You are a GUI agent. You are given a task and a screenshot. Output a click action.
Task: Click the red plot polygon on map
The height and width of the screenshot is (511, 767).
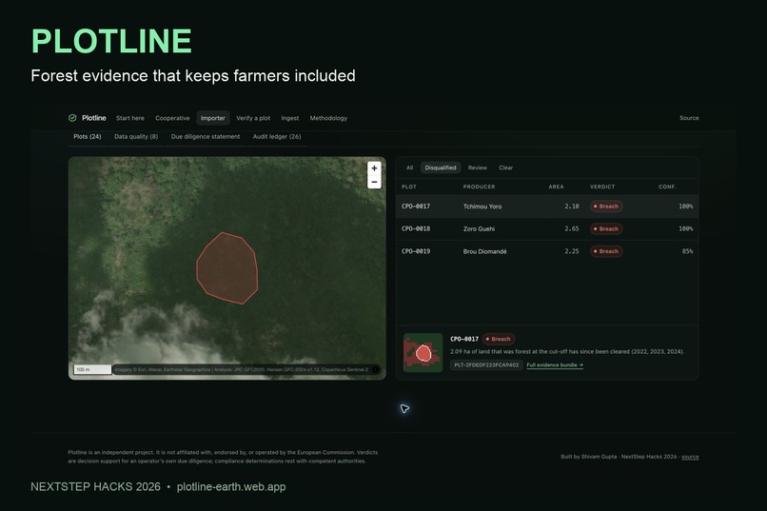click(x=227, y=268)
